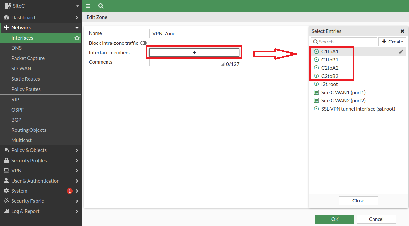409x226 pixels.
Task: Click the User & Authentication person icon
Action: point(6,181)
